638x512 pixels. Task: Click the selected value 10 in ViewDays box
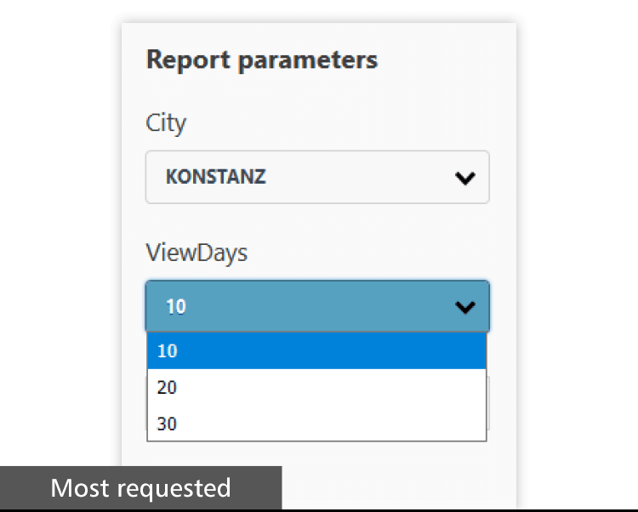point(176,307)
